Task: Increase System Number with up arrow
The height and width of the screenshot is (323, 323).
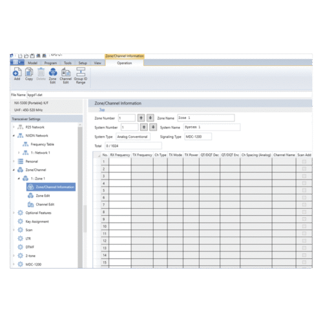Action: [x=144, y=127]
